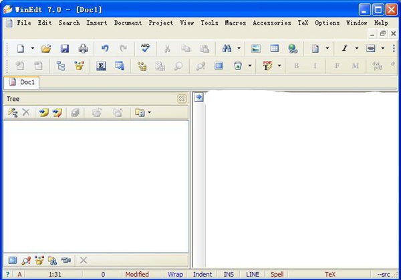Open the italic font style dropdown arrow

(356, 49)
